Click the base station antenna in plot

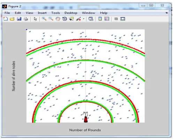click(x=86, y=117)
